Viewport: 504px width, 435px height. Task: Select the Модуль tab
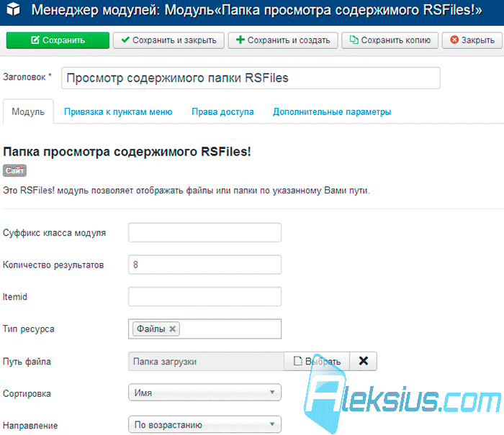[28, 111]
